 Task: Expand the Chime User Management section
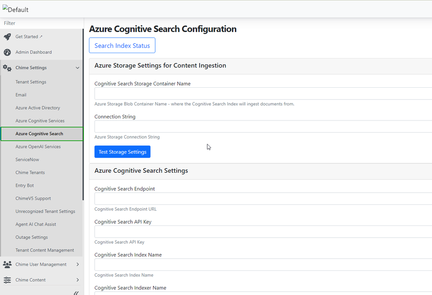pos(77,264)
